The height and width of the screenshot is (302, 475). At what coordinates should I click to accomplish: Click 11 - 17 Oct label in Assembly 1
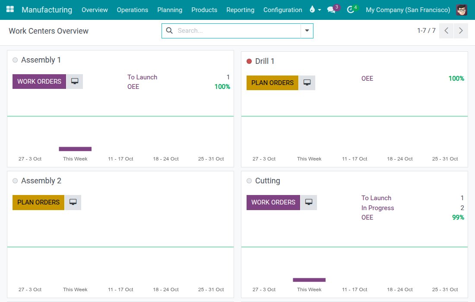(120, 159)
